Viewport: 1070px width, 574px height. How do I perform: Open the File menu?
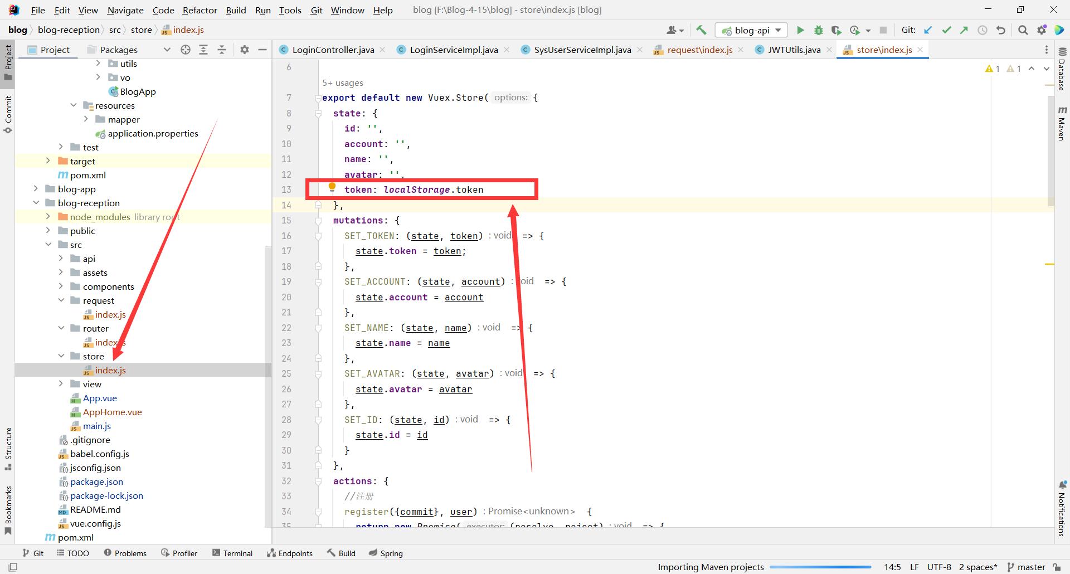coord(38,10)
